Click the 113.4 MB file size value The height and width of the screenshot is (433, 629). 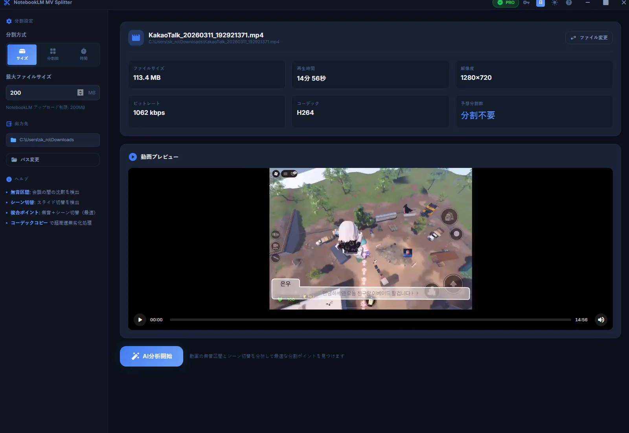[x=147, y=78]
